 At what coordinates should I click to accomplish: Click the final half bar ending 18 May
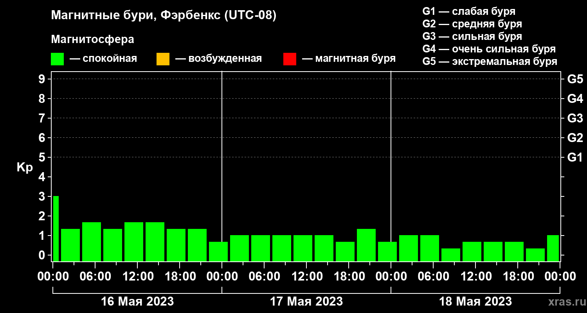[553, 248]
